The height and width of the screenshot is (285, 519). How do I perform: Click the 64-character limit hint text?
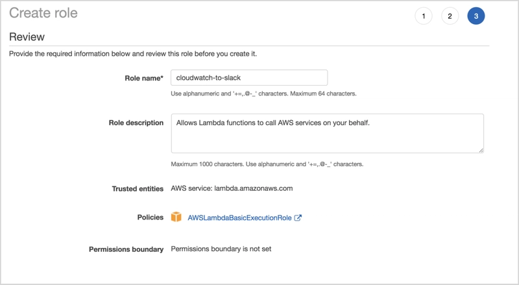tap(263, 93)
